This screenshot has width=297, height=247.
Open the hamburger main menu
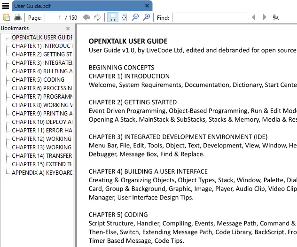pyautogui.click(x=6, y=6)
